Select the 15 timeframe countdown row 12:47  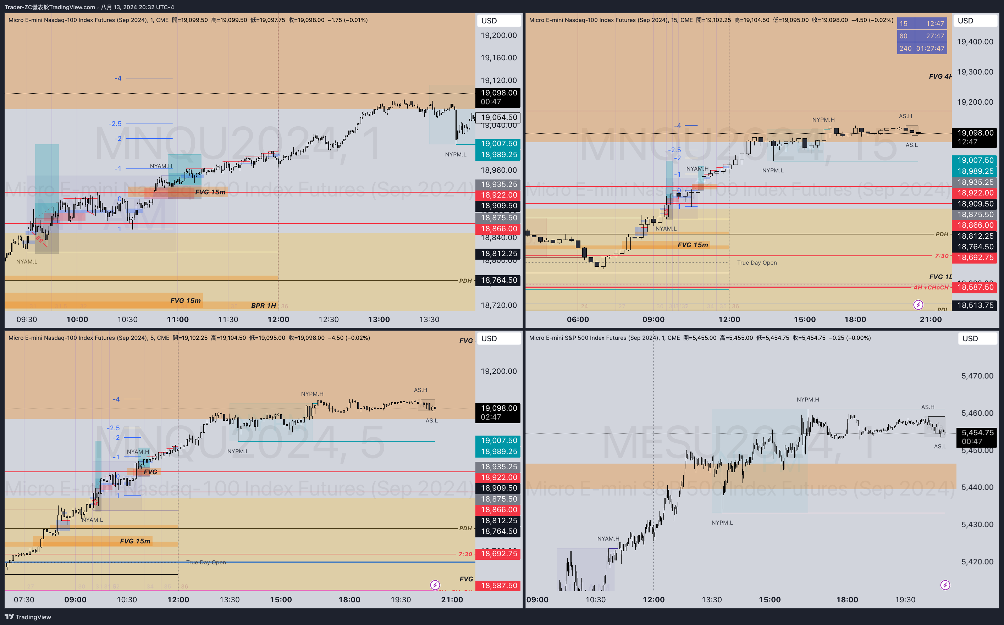(922, 23)
